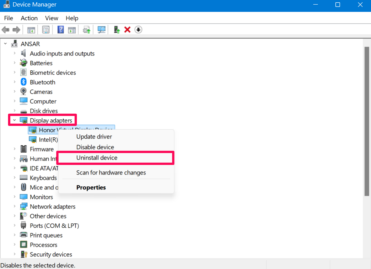Select the ANSAR computer name

30,44
